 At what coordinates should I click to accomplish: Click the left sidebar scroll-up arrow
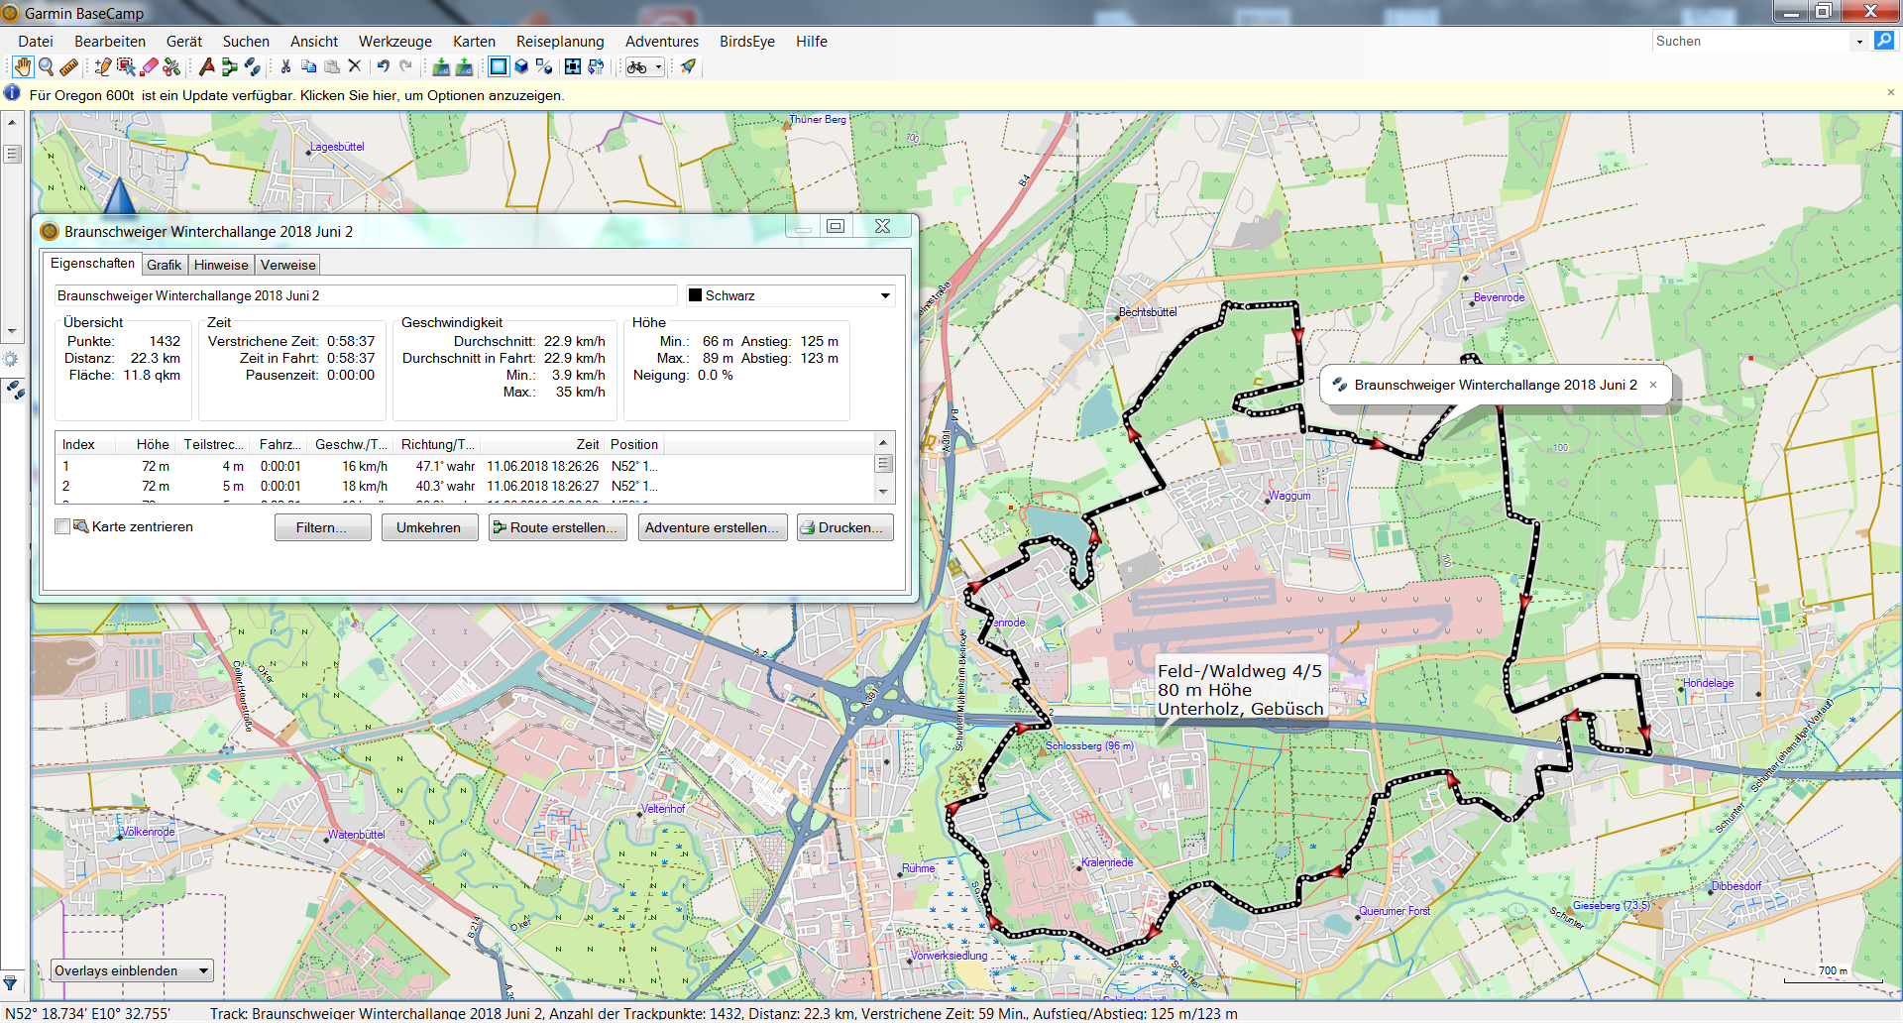tap(12, 123)
